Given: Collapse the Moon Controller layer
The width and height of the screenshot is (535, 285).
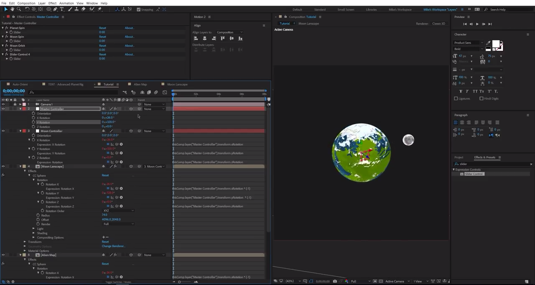Looking at the screenshot, I should 20,131.
